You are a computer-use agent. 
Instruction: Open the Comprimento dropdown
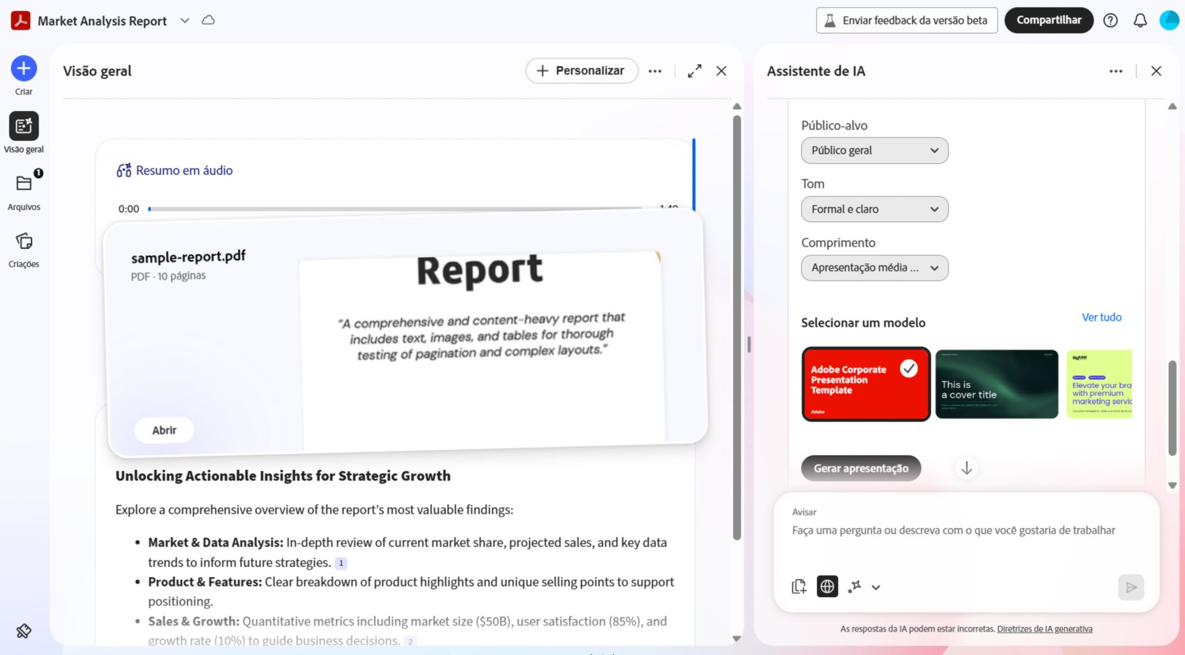875,268
